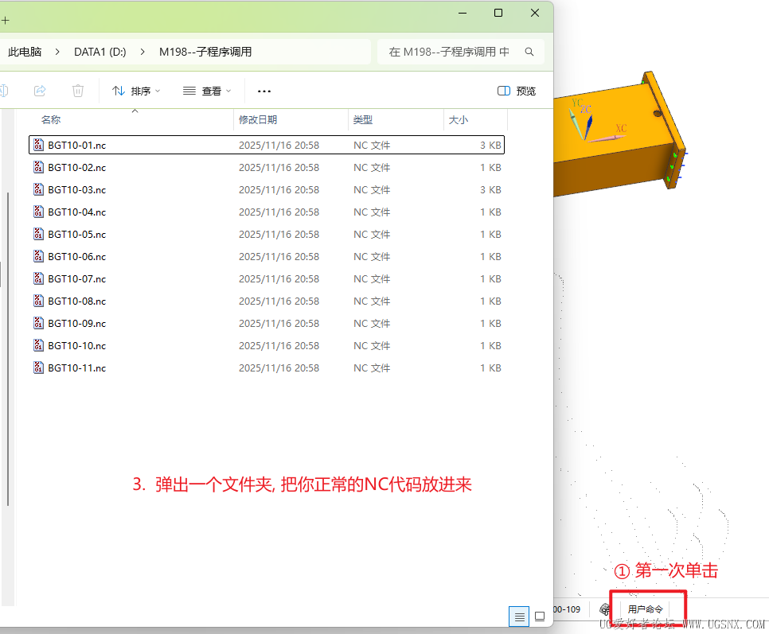Select the file BGT10-03.nc
The width and height of the screenshot is (769, 634).
[x=267, y=189]
